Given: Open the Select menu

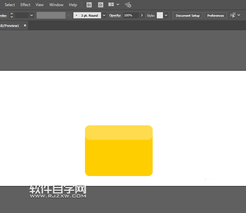Looking at the screenshot, I should tap(10, 5).
